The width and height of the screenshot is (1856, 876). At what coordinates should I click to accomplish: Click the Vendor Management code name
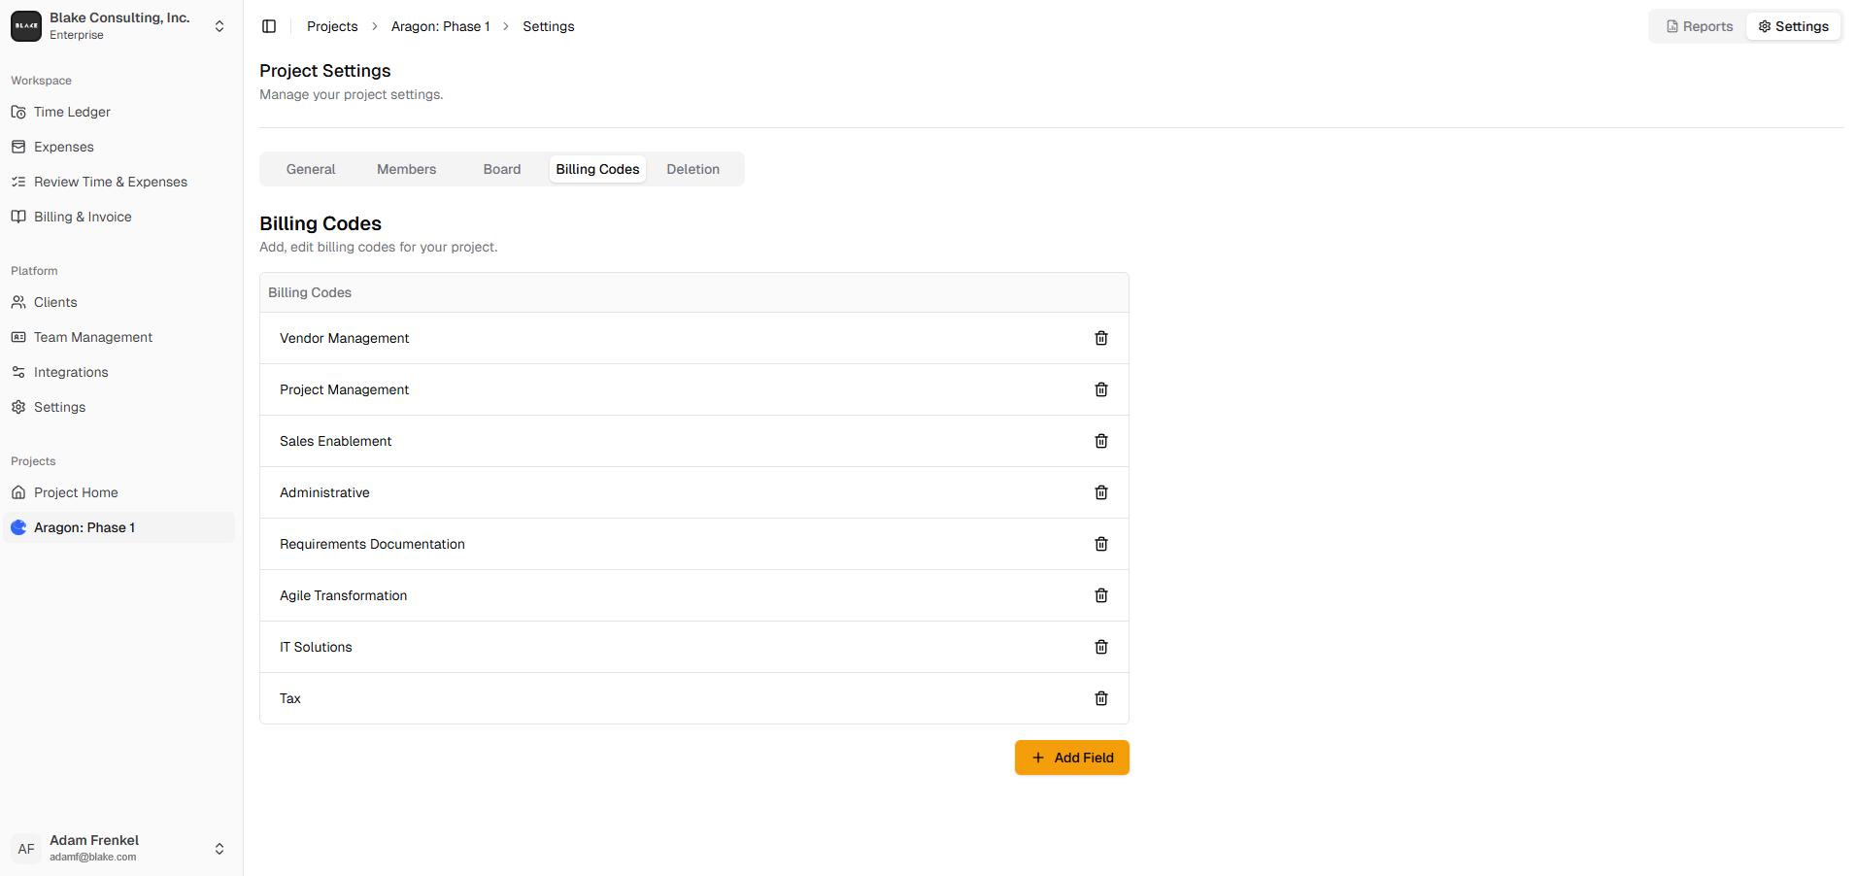(345, 338)
